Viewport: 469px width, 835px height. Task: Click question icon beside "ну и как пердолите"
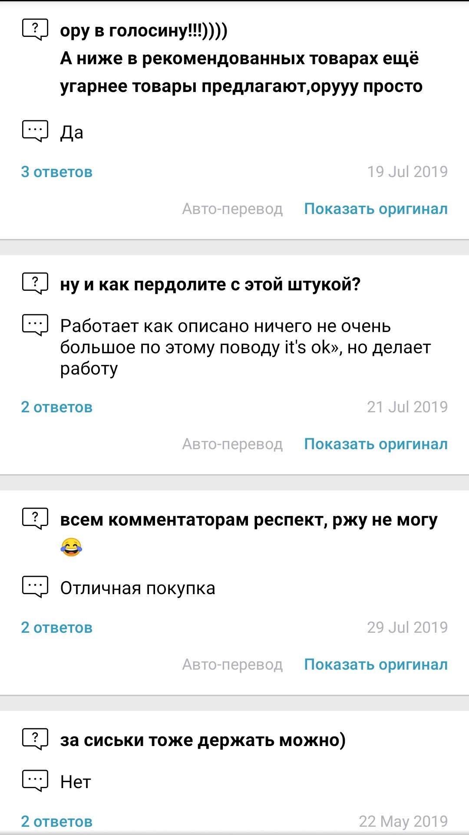(35, 284)
